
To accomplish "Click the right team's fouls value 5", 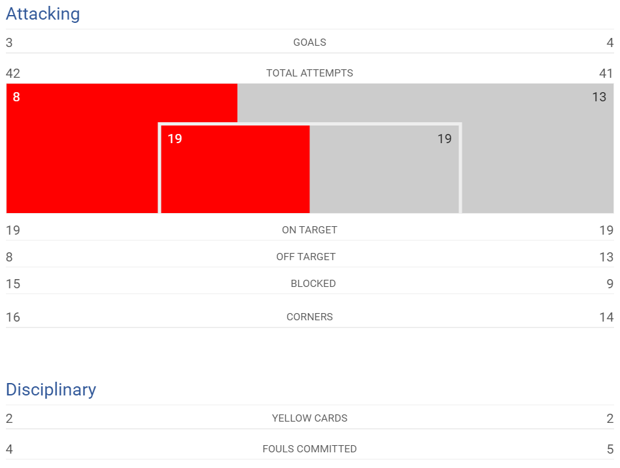I will coord(610,449).
